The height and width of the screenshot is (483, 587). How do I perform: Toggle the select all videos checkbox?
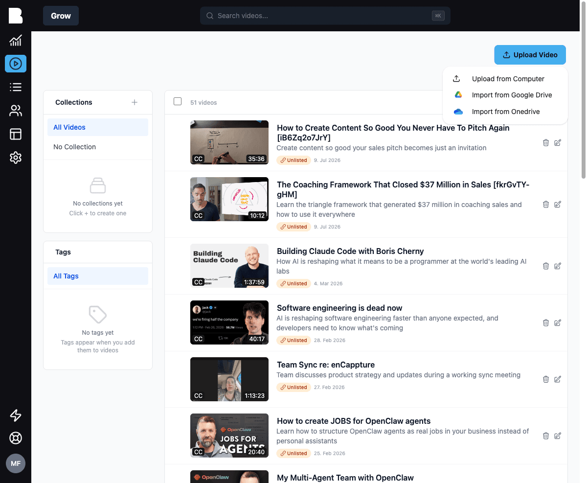pos(178,101)
